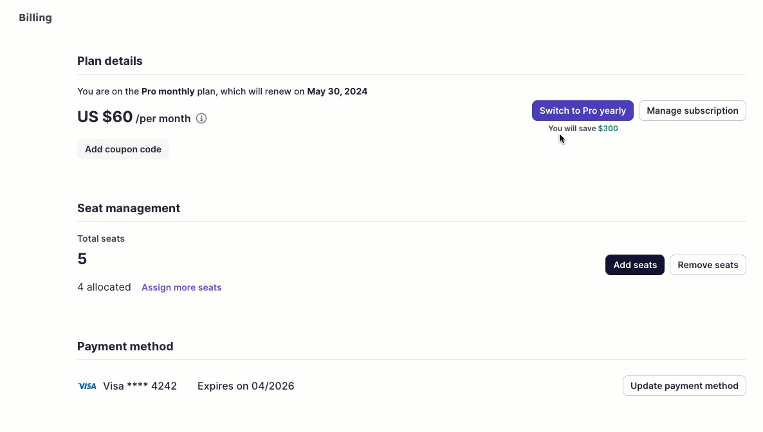763x432 pixels.
Task: Click the Billing page title
Action: click(x=35, y=18)
